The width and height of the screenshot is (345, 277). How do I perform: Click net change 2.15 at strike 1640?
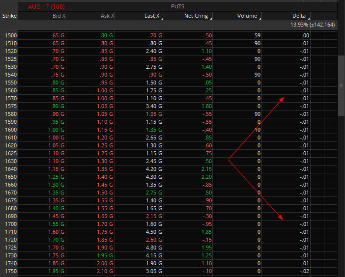206,169
